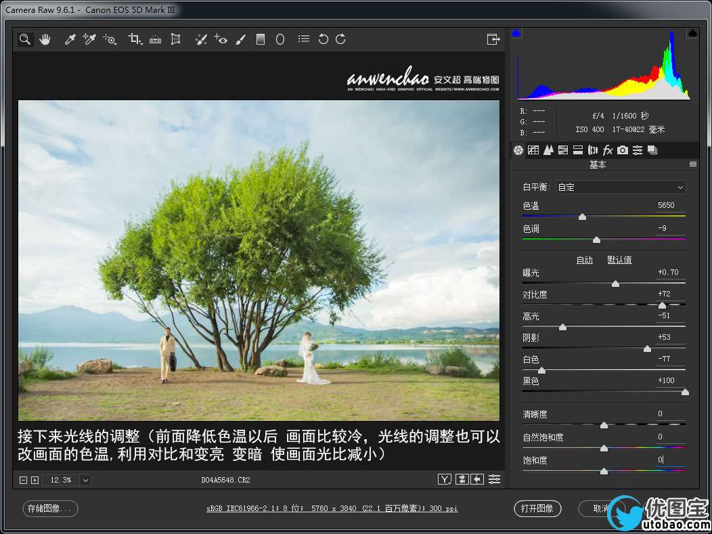Open the sRGB workflow options link
Screen dimensions: 712x534
332,508
